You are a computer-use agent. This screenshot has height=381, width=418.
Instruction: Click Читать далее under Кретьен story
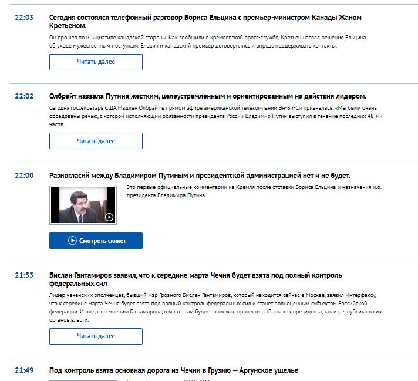pyautogui.click(x=96, y=62)
